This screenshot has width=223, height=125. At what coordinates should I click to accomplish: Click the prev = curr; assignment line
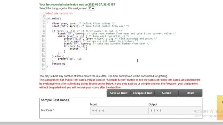[101, 41]
